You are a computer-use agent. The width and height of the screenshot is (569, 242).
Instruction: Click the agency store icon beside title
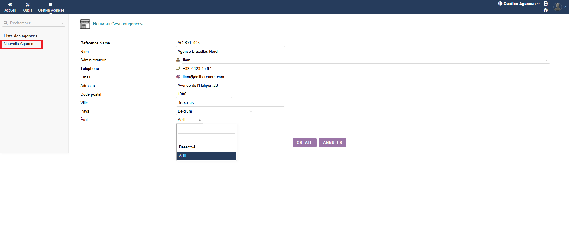tap(85, 24)
